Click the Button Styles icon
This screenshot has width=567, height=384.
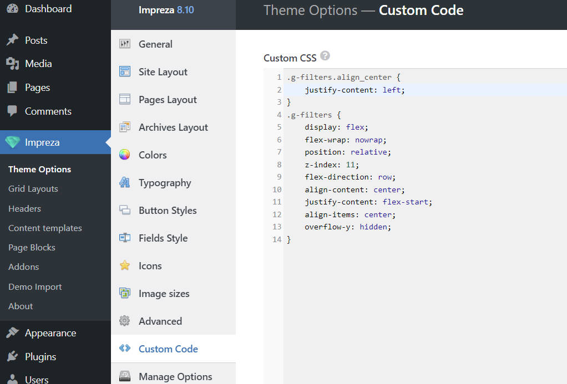click(125, 210)
